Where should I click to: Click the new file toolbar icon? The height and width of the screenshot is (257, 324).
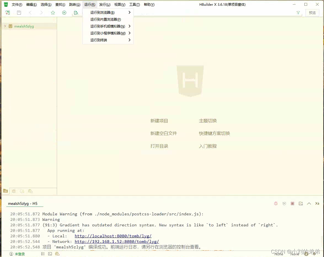[8, 13]
